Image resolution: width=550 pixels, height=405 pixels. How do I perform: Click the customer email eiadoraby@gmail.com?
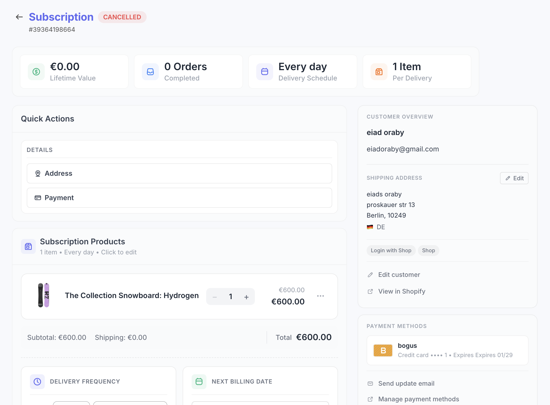(x=403, y=149)
